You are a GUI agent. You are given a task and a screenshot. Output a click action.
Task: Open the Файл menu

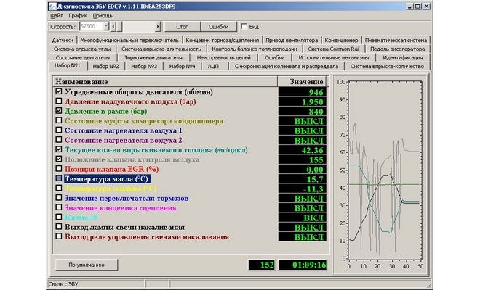(57, 14)
